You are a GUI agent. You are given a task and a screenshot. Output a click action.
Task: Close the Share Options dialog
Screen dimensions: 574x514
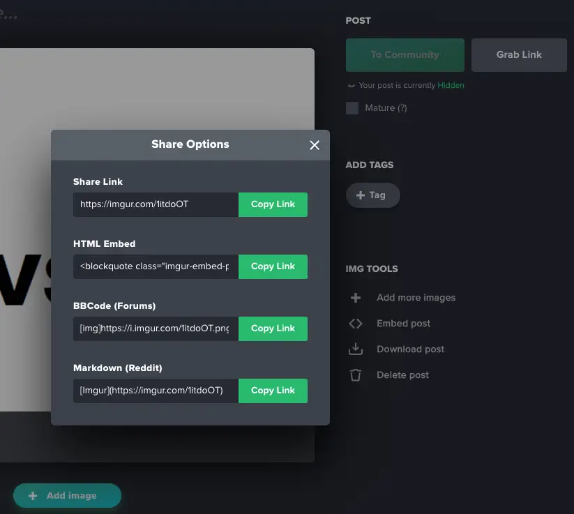pyautogui.click(x=314, y=145)
